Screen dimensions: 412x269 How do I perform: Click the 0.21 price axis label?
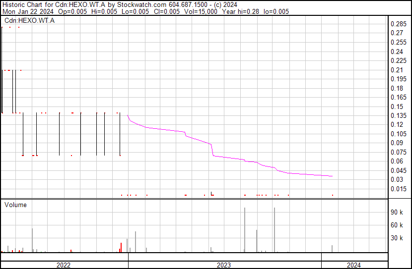pos(397,70)
